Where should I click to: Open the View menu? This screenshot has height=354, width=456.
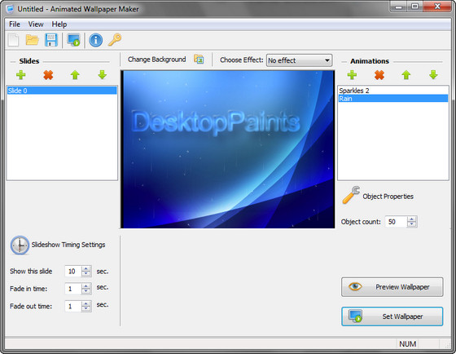pyautogui.click(x=36, y=24)
